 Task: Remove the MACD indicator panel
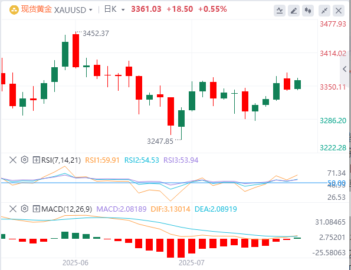click(x=13, y=209)
